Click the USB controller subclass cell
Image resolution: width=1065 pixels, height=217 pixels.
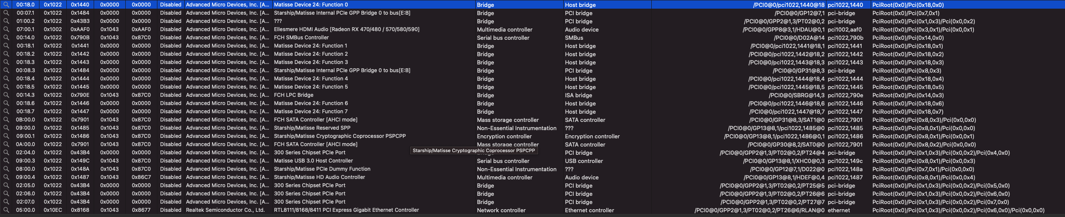click(x=584, y=161)
